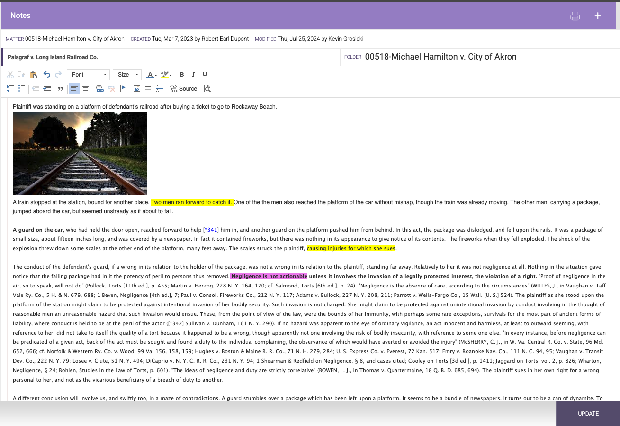Insert an anchor with the flag icon
Image resolution: width=620 pixels, height=426 pixels.
click(123, 88)
